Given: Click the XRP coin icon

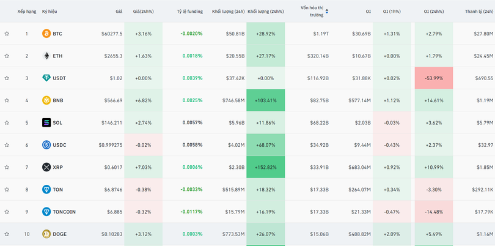Looking at the screenshot, I should tap(46, 167).
